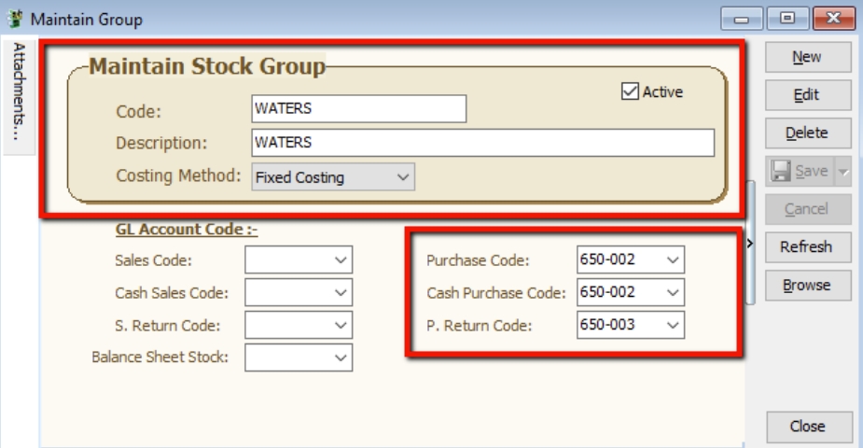863x448 pixels.
Task: Open the Cash Sales Code dropdown
Action: tap(341, 293)
